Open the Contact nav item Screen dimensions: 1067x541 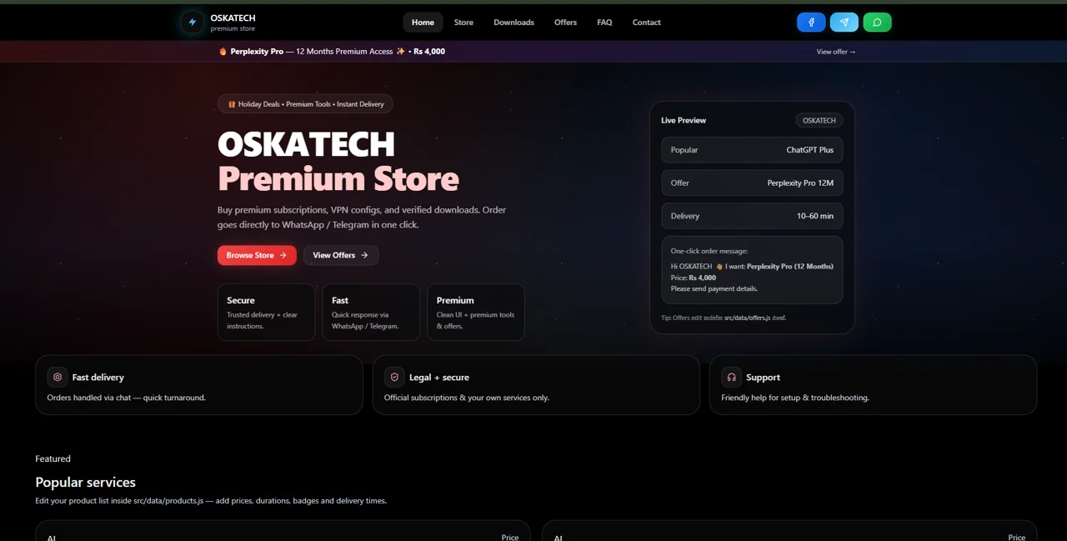click(x=646, y=23)
